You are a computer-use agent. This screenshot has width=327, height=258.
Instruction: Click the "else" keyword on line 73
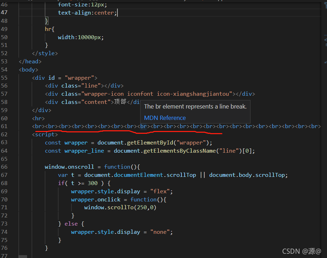click(x=71, y=224)
